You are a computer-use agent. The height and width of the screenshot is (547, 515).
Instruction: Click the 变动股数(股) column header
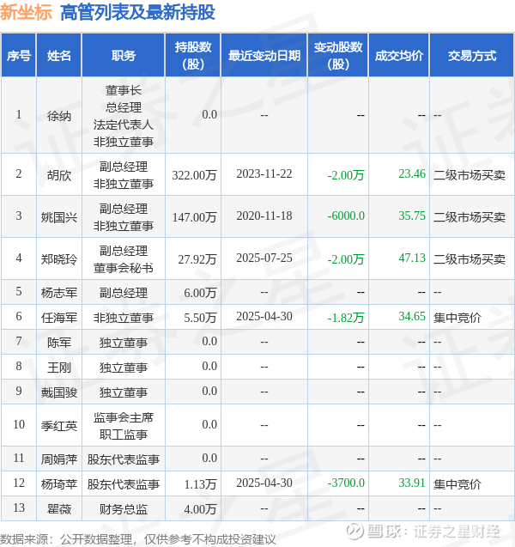[x=338, y=55]
